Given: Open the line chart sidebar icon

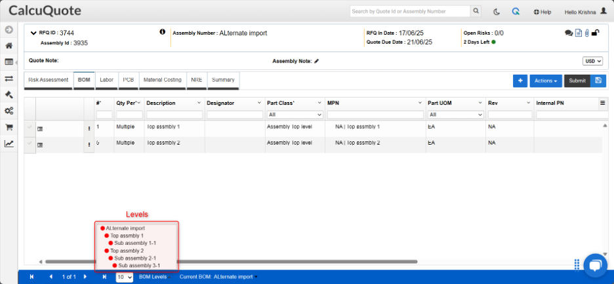Looking at the screenshot, I should (x=9, y=144).
